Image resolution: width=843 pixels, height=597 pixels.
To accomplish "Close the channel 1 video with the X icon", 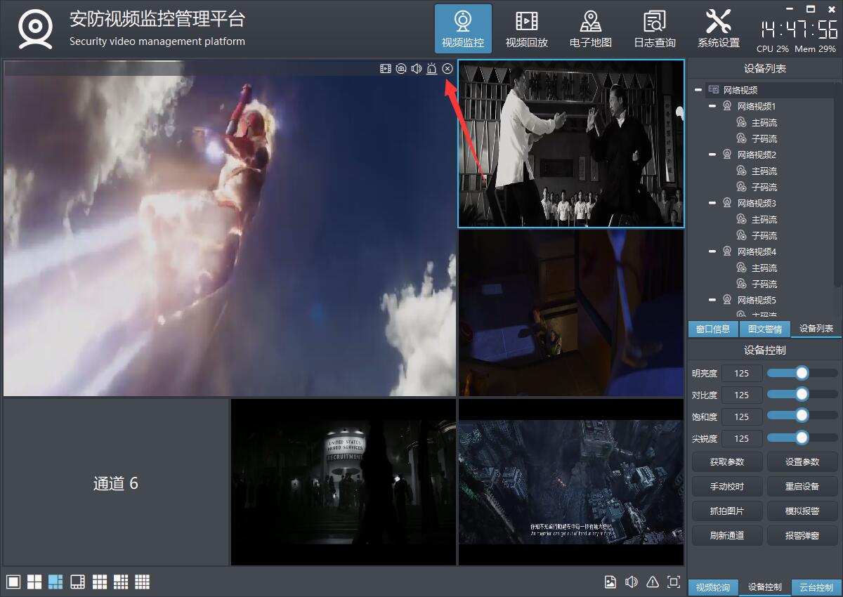I will coord(447,69).
